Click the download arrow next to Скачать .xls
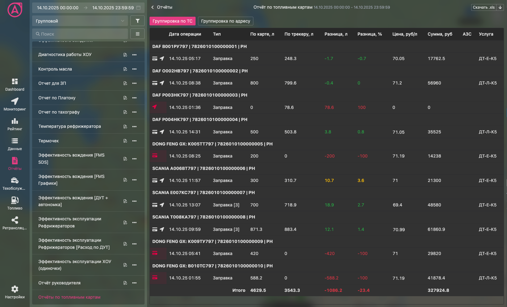 [x=500, y=7]
